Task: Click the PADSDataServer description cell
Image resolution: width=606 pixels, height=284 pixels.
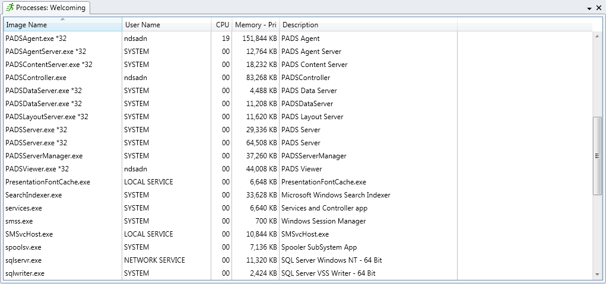Action: 307,104
